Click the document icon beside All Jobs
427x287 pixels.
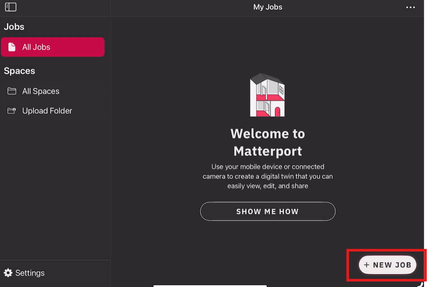point(12,47)
